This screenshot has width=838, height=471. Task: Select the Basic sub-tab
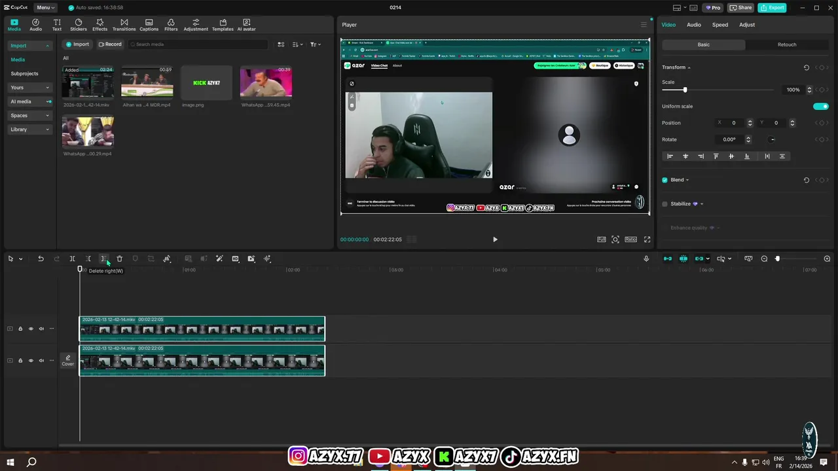coord(704,44)
